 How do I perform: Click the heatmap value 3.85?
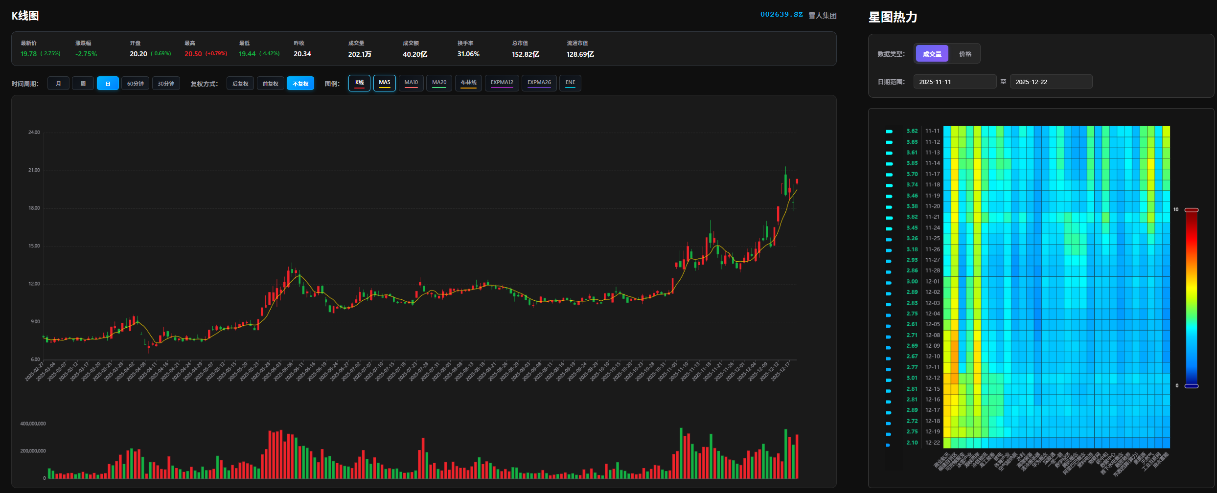click(x=912, y=163)
